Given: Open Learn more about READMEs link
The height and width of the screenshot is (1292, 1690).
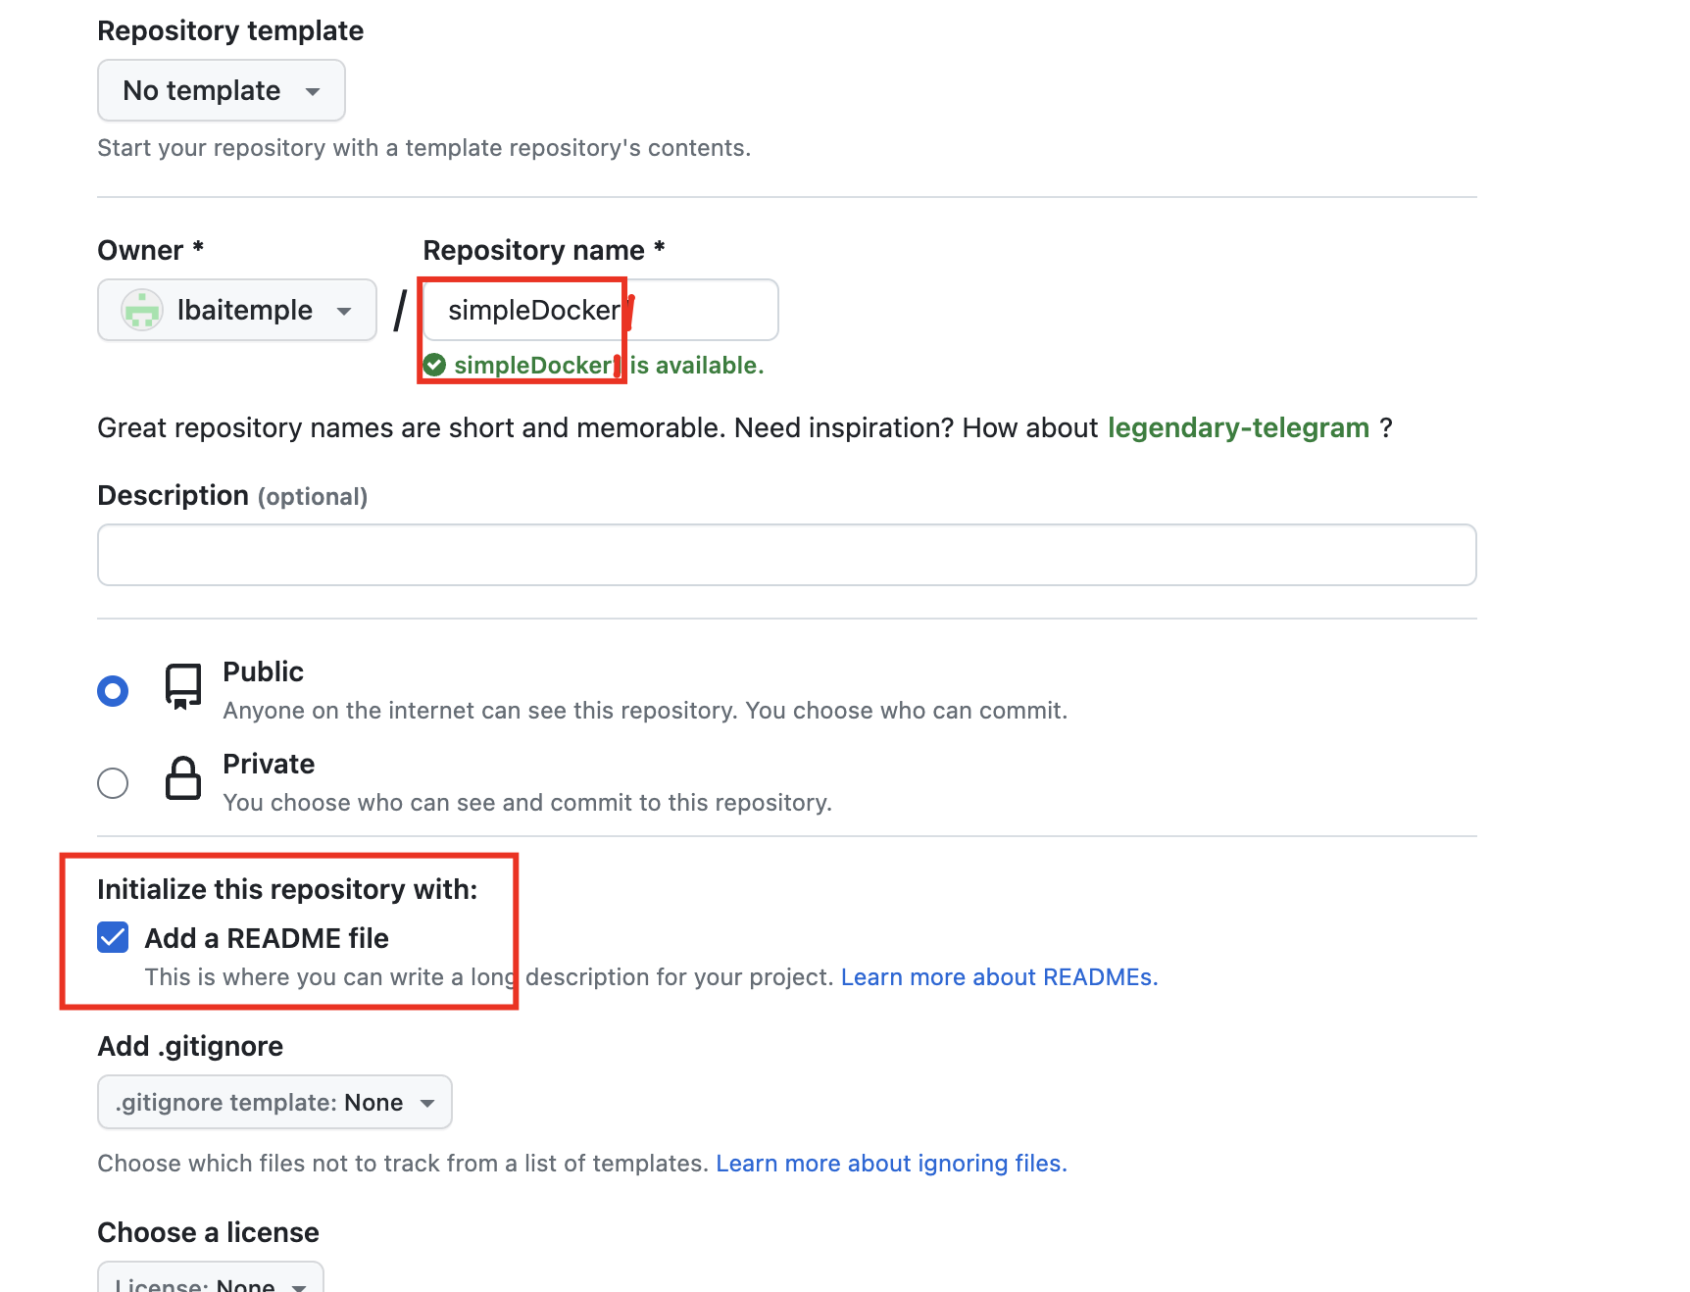Looking at the screenshot, I should pos(999,977).
